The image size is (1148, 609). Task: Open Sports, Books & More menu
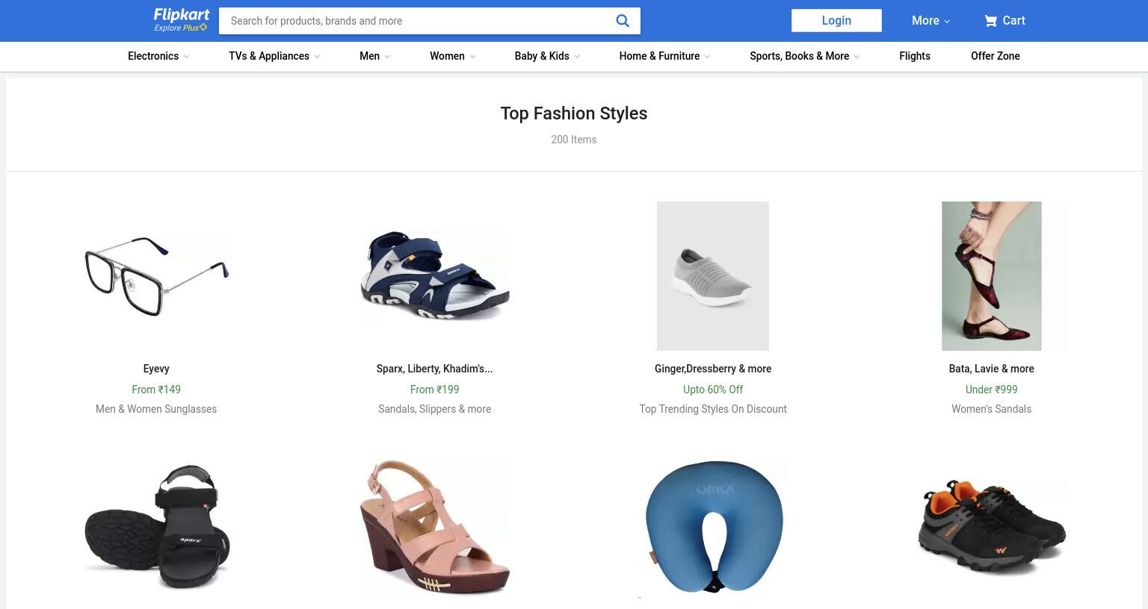pos(799,56)
